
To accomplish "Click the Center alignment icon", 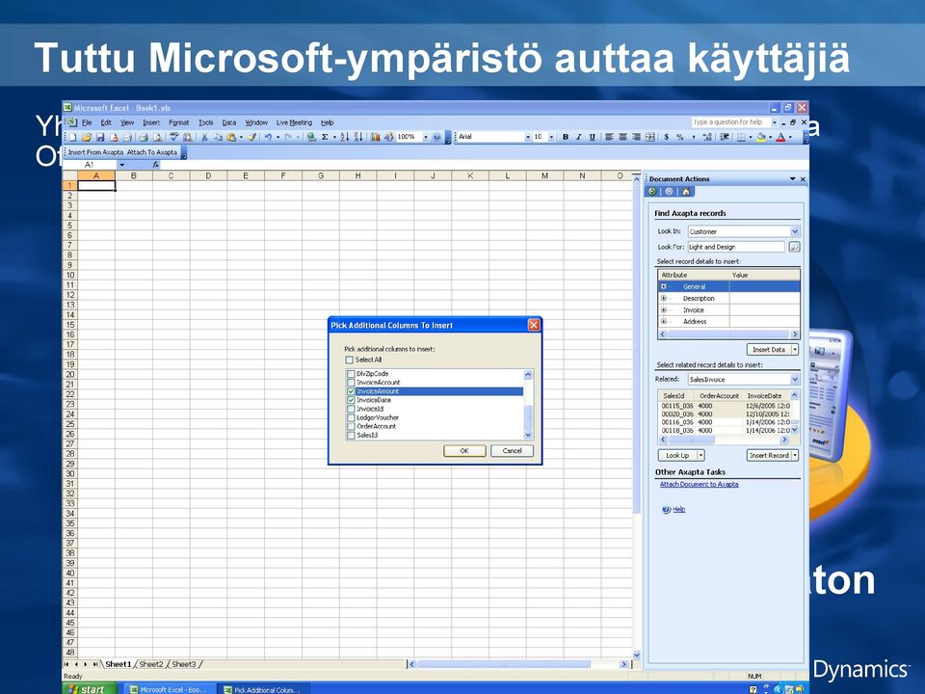I will tap(623, 137).
